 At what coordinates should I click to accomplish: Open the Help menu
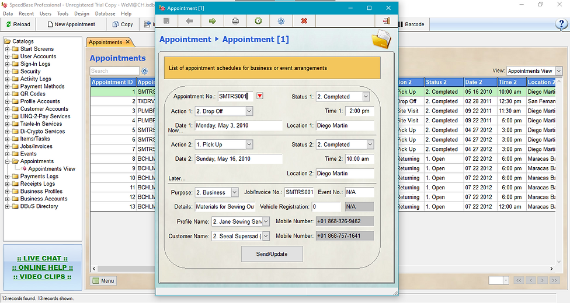pos(126,13)
